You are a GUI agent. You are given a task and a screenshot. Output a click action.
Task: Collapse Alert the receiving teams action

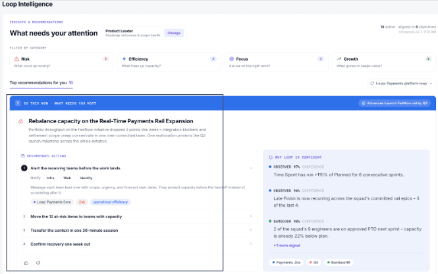137,168
